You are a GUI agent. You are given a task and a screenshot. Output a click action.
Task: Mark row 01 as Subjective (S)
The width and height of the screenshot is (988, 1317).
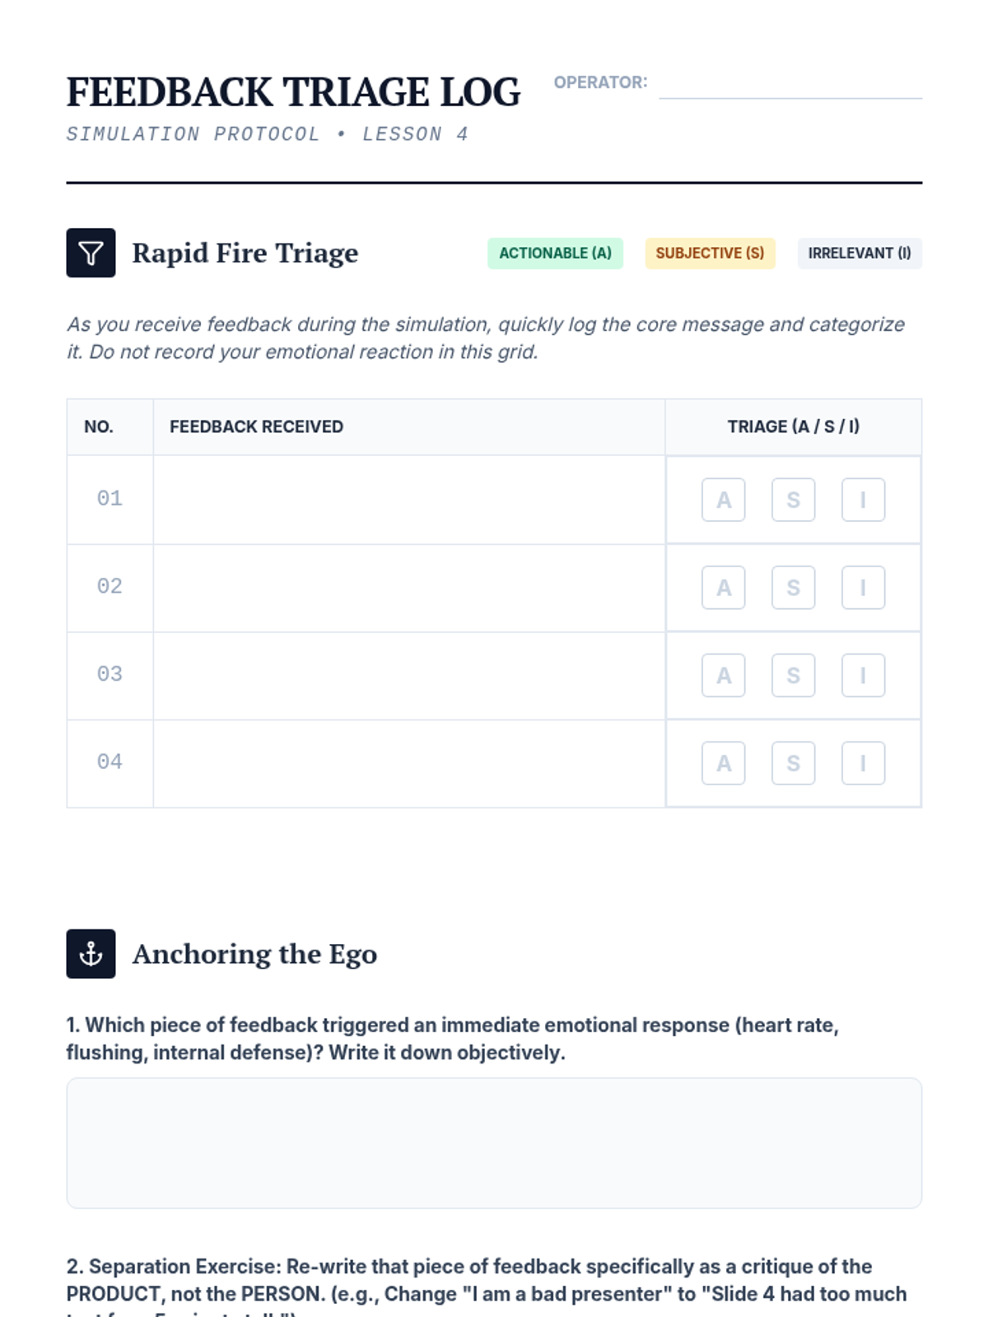[x=793, y=500]
